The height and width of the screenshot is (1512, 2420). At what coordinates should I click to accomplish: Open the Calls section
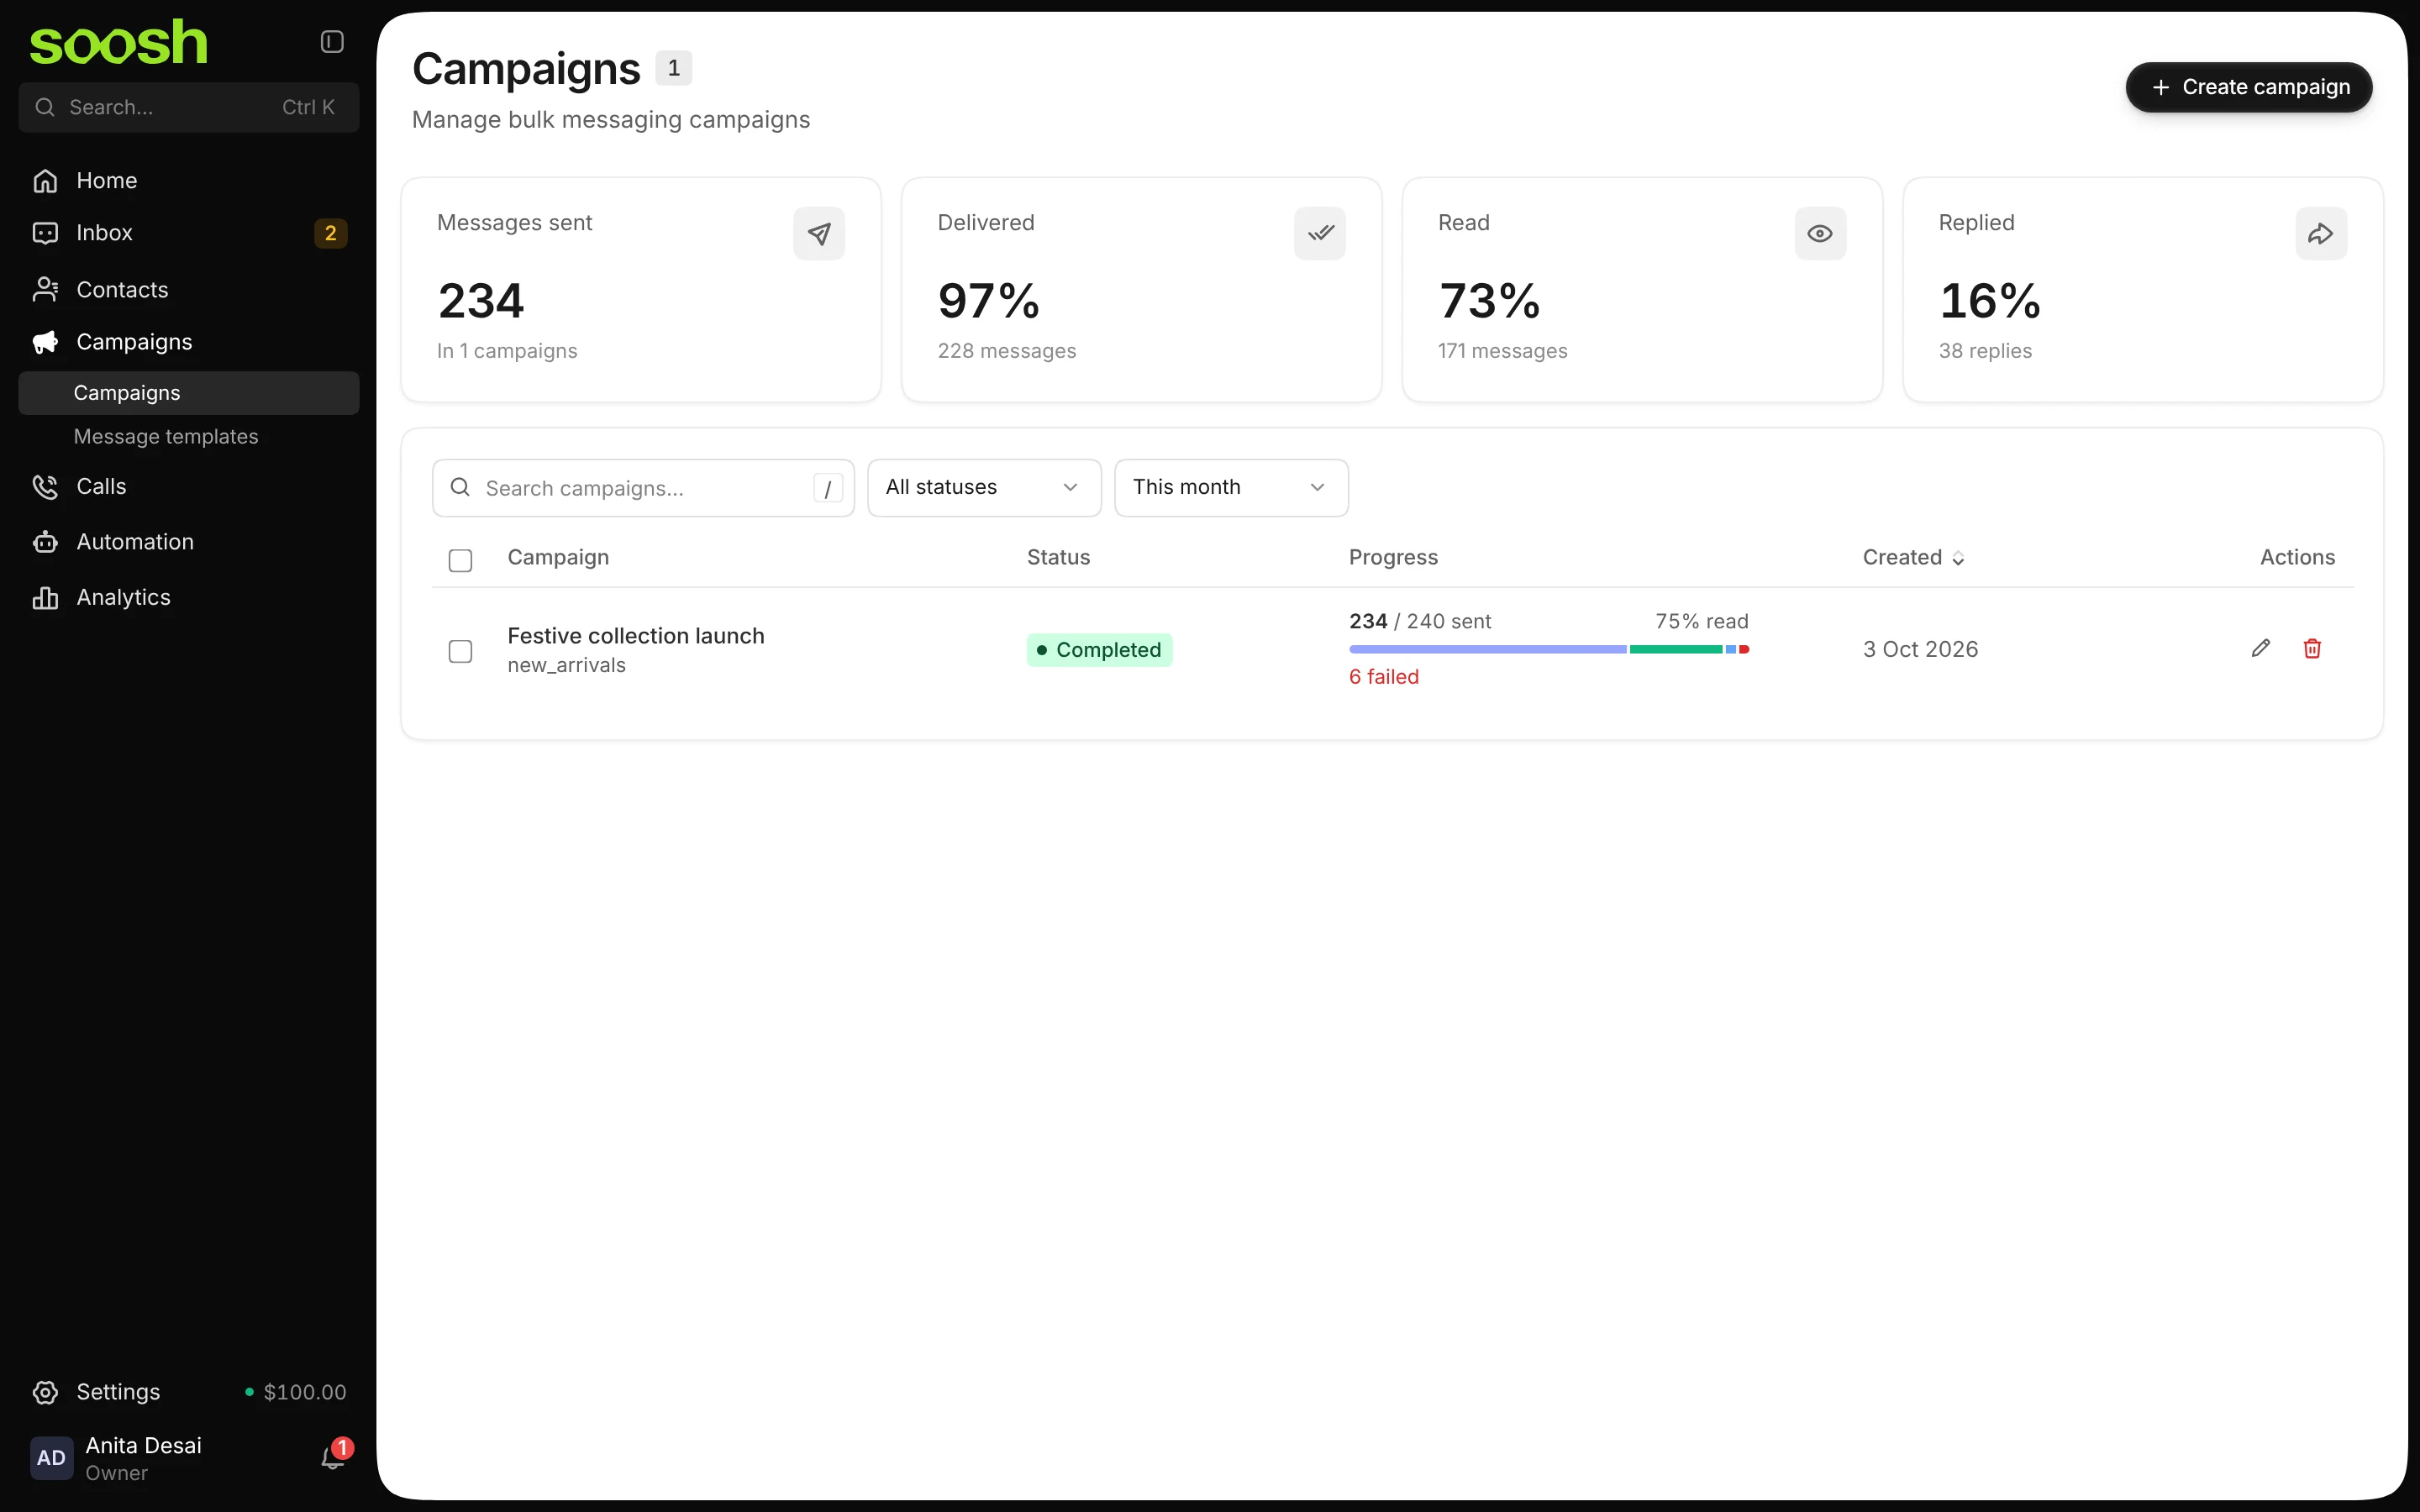click(188, 487)
